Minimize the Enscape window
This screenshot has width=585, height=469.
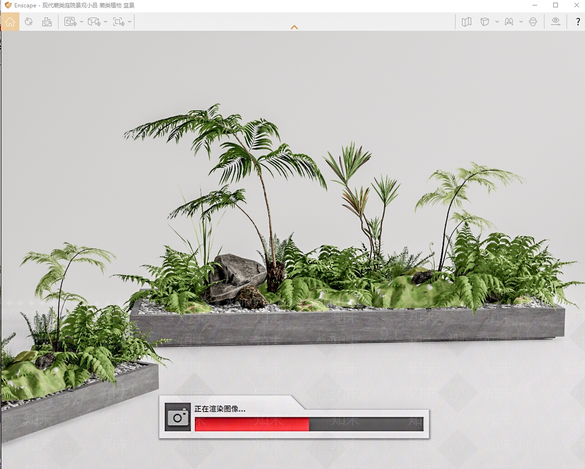pyautogui.click(x=535, y=5)
